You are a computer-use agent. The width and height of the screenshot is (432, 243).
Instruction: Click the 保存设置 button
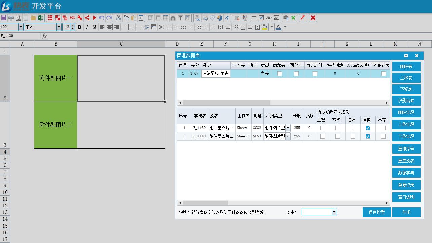pos(376,212)
